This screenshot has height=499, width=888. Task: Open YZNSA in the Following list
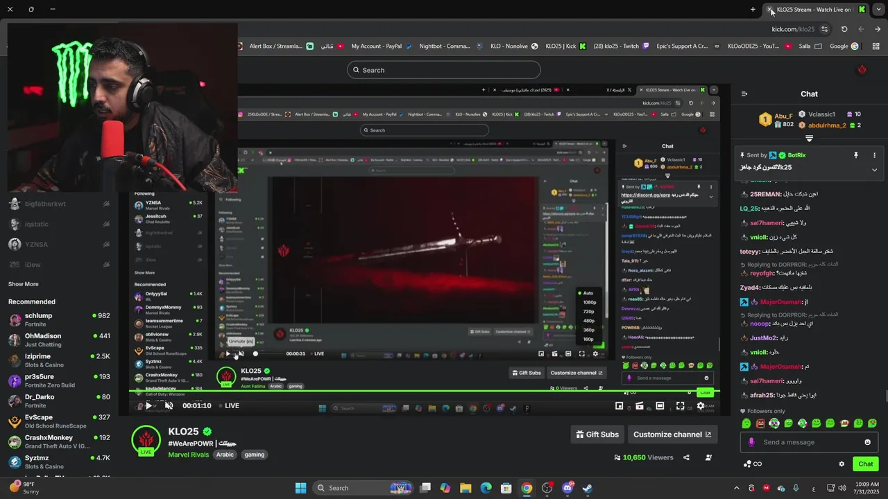pyautogui.click(x=60, y=244)
